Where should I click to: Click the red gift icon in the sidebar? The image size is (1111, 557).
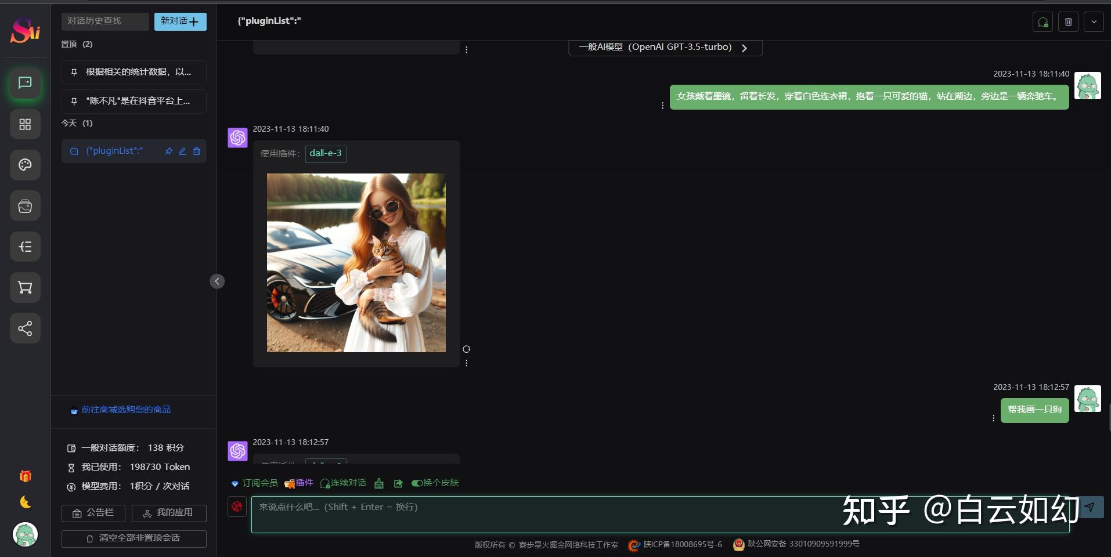coord(25,476)
